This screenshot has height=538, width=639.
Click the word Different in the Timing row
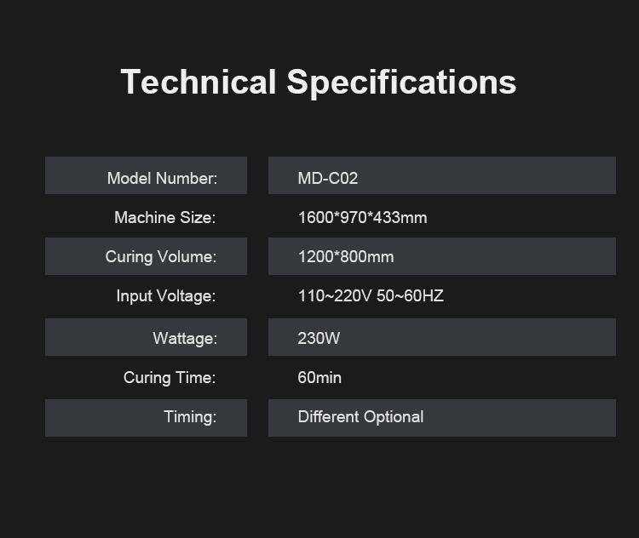328,417
